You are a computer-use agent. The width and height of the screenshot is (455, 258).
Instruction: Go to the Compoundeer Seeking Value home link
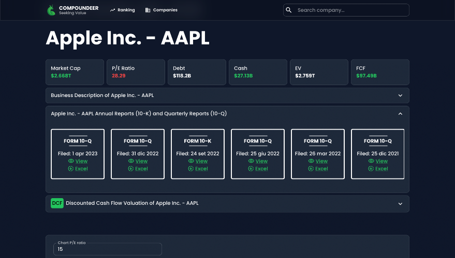click(x=73, y=10)
